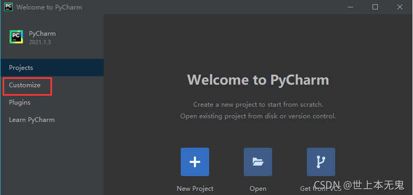
Task: Click the Get from VCS branch icon
Action: pos(321,162)
